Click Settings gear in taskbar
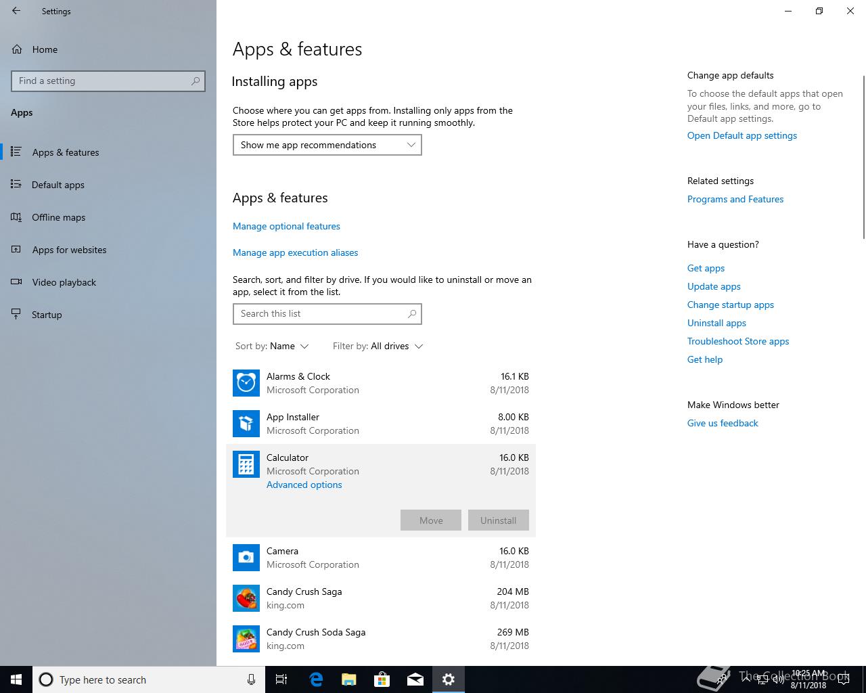Screen dimensions: 866x693 [x=449, y=679]
